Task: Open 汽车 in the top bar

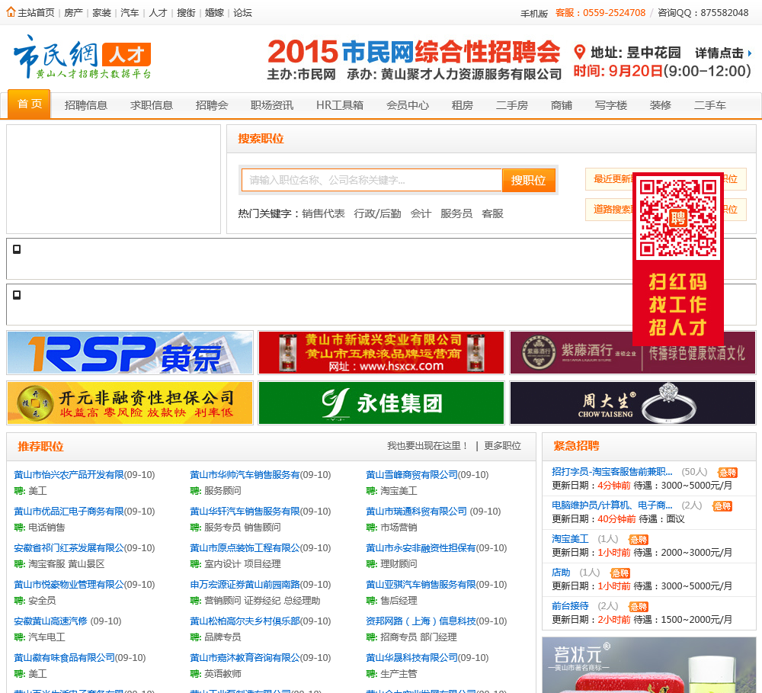Action: click(130, 13)
